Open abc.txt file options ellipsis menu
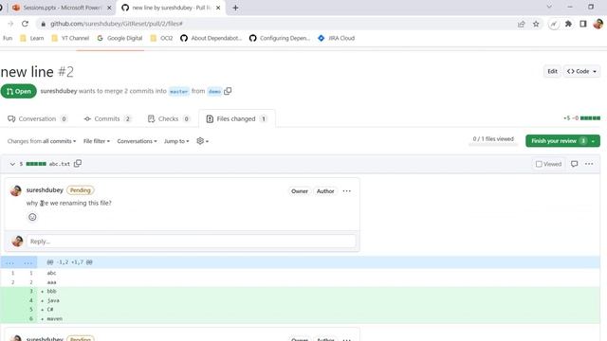The height and width of the screenshot is (341, 607). coord(589,164)
